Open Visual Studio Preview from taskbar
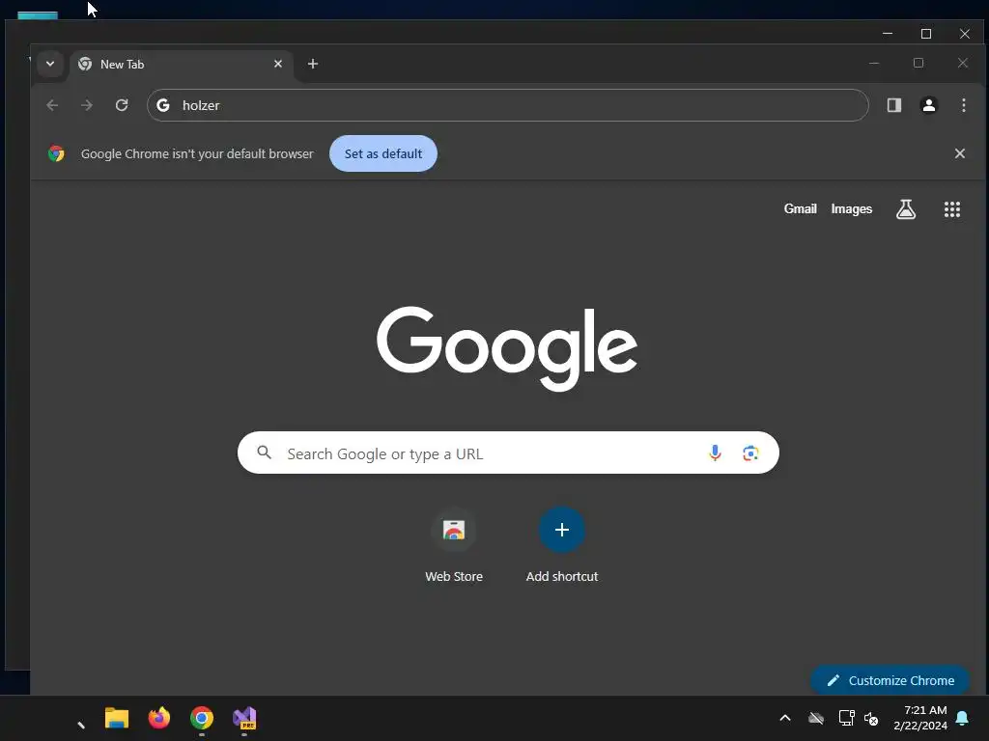This screenshot has height=741, width=989. coord(244,718)
